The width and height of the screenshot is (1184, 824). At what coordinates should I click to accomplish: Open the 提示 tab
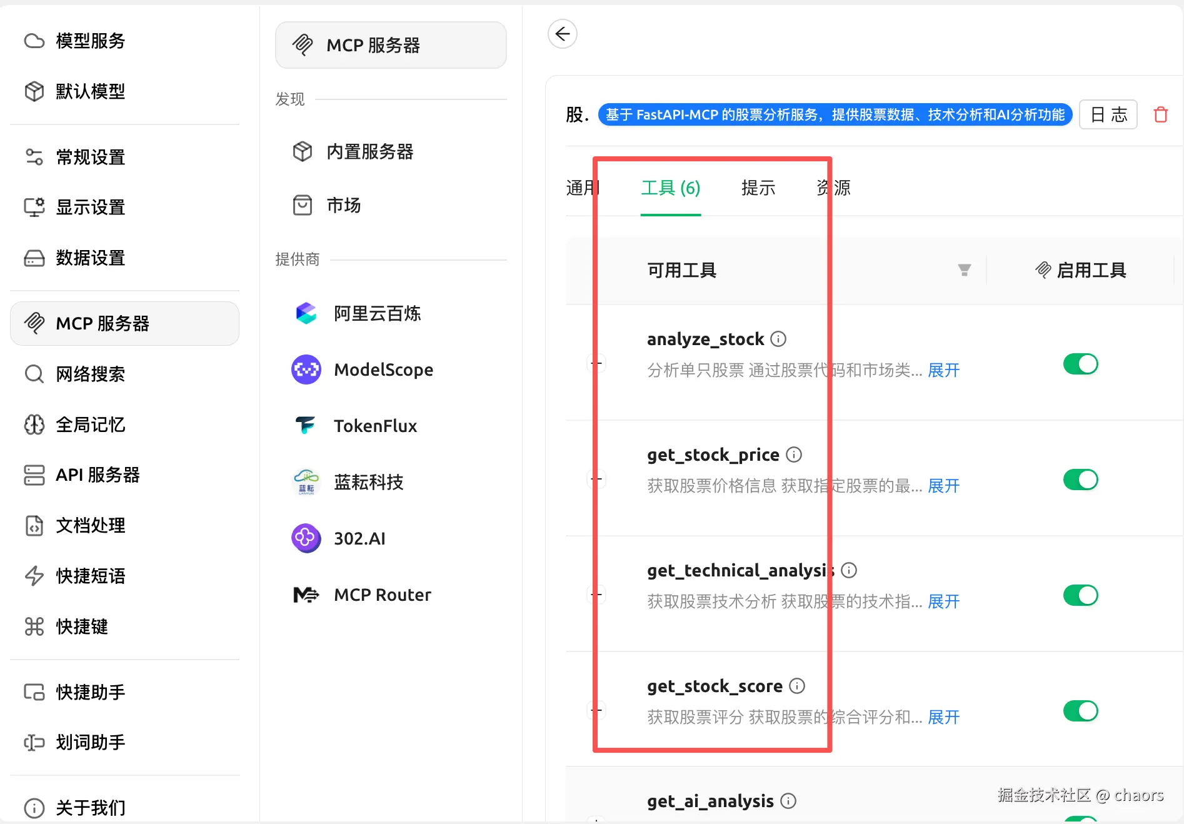(758, 188)
